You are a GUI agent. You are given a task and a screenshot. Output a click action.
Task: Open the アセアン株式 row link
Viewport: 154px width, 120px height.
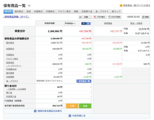pyautogui.click(x=12, y=59)
